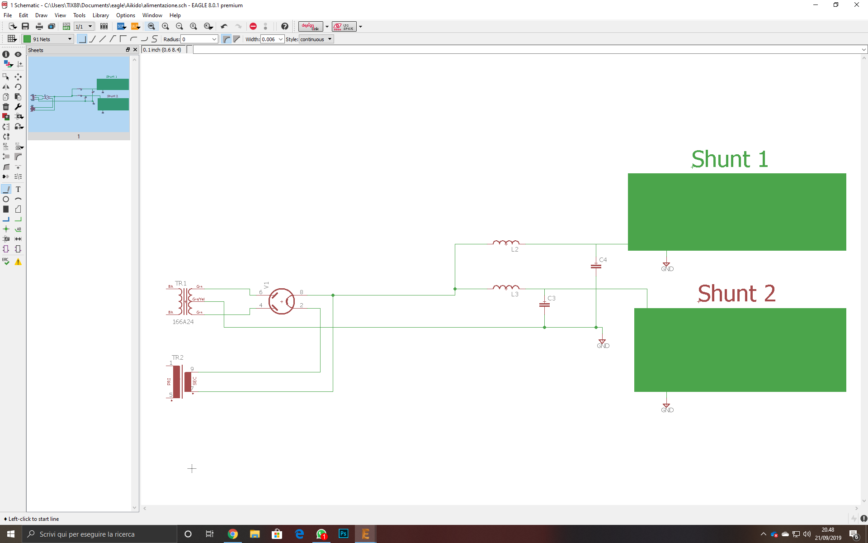The height and width of the screenshot is (543, 868).
Task: Select the Change wrench tool
Action: (18, 107)
